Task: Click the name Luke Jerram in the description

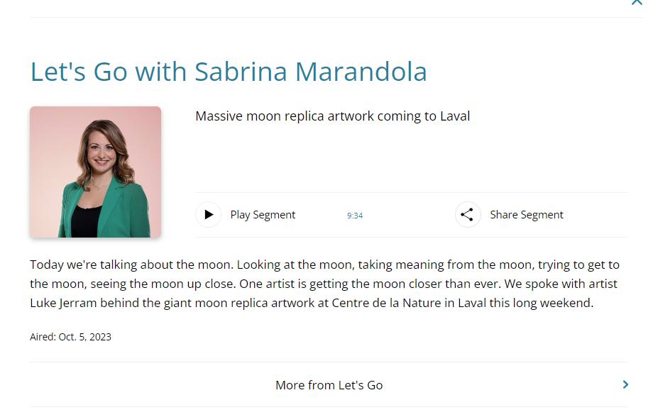Action: pos(61,304)
